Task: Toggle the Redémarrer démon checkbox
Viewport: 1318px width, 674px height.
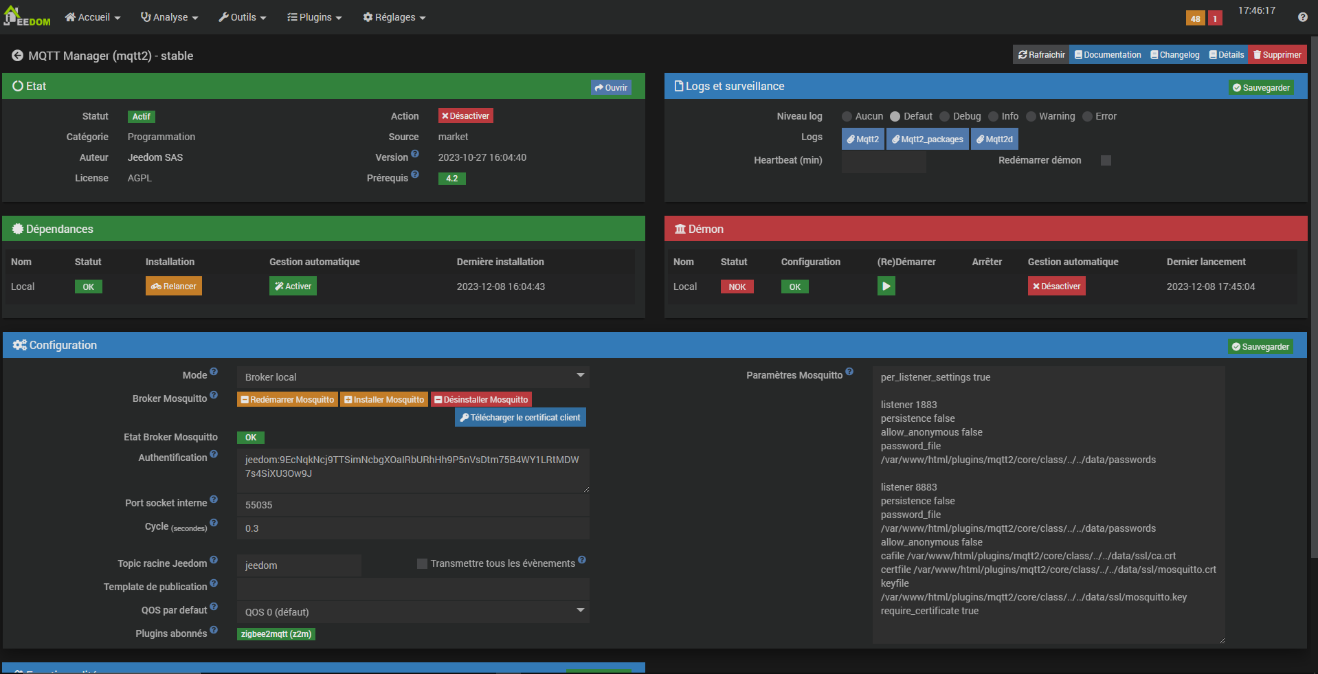Action: click(x=1106, y=160)
